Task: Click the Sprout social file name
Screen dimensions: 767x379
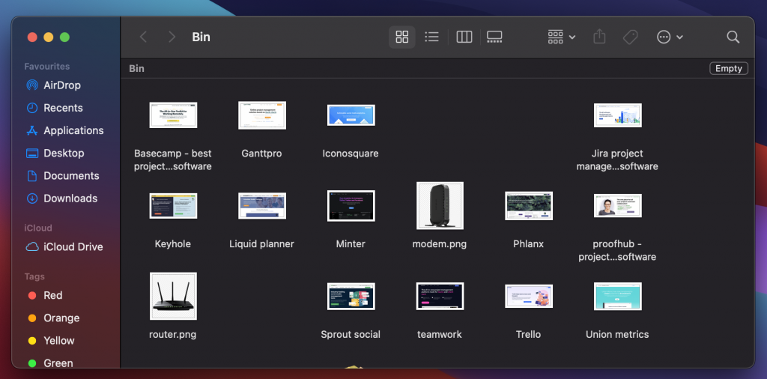Action: [351, 335]
